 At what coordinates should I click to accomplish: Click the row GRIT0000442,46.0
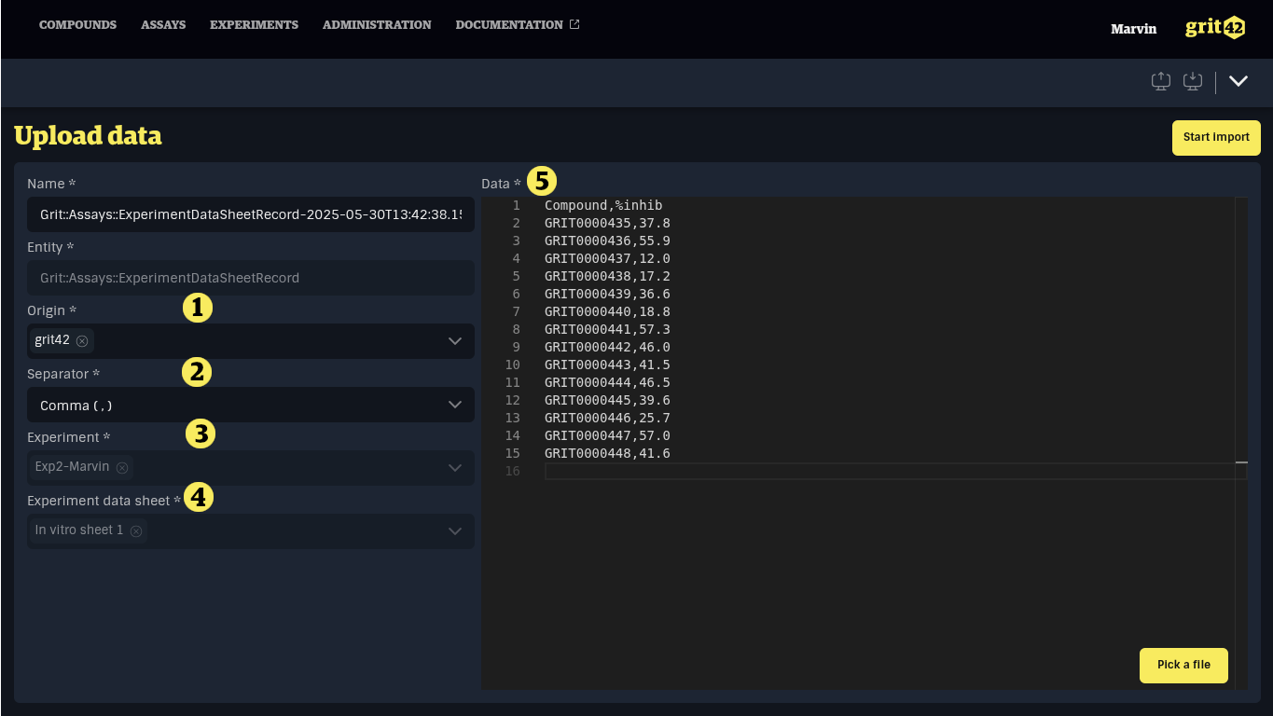click(x=607, y=347)
